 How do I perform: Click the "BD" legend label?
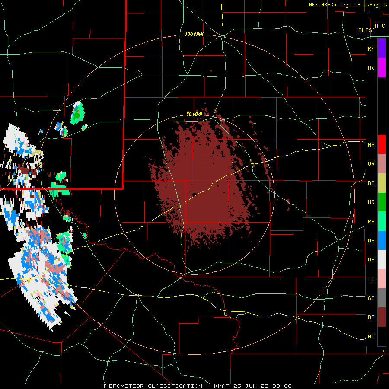(371, 183)
